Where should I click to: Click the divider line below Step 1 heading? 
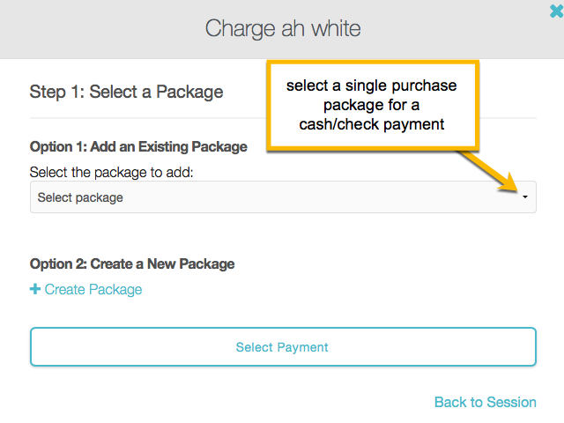[176, 118]
